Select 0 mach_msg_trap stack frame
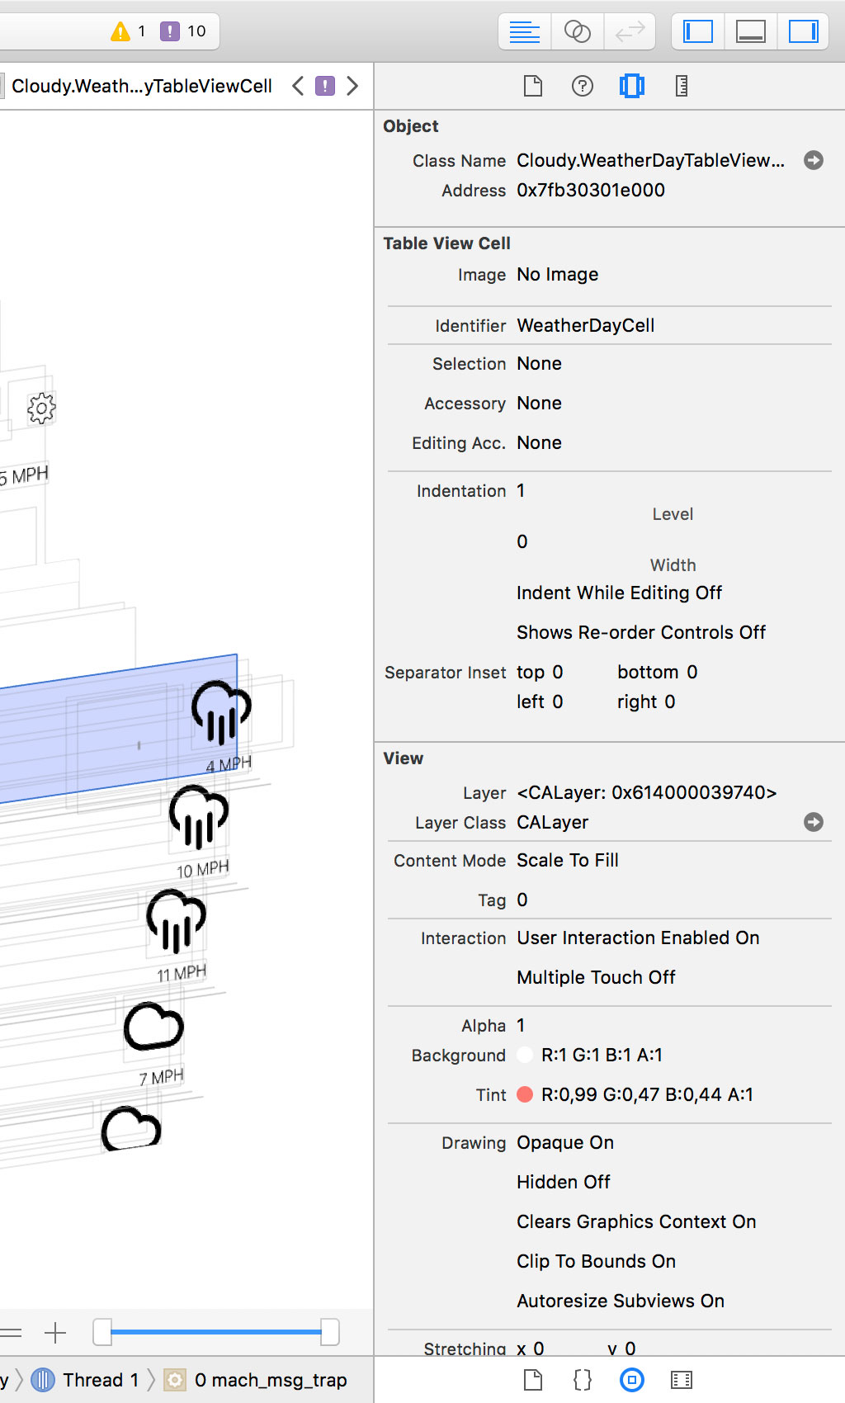The height and width of the screenshot is (1403, 845). click(x=256, y=1380)
